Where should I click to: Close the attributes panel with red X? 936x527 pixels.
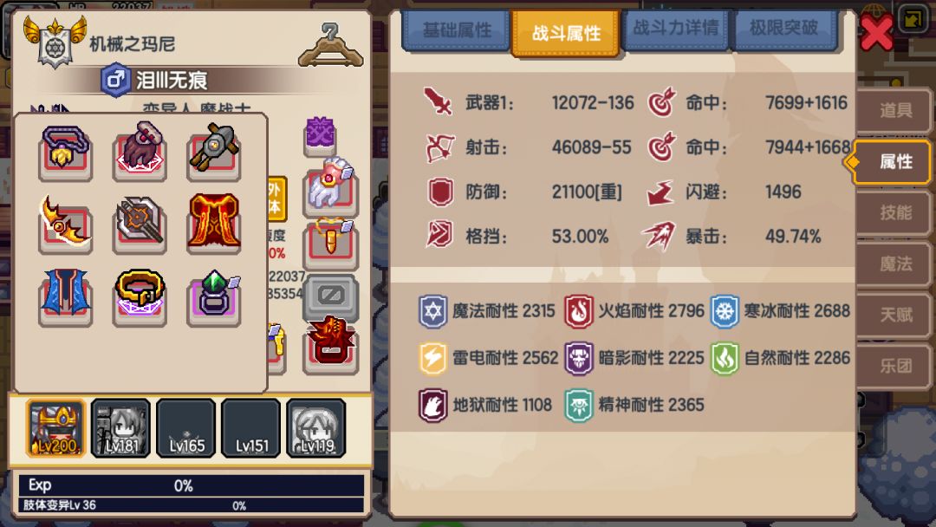click(x=876, y=32)
